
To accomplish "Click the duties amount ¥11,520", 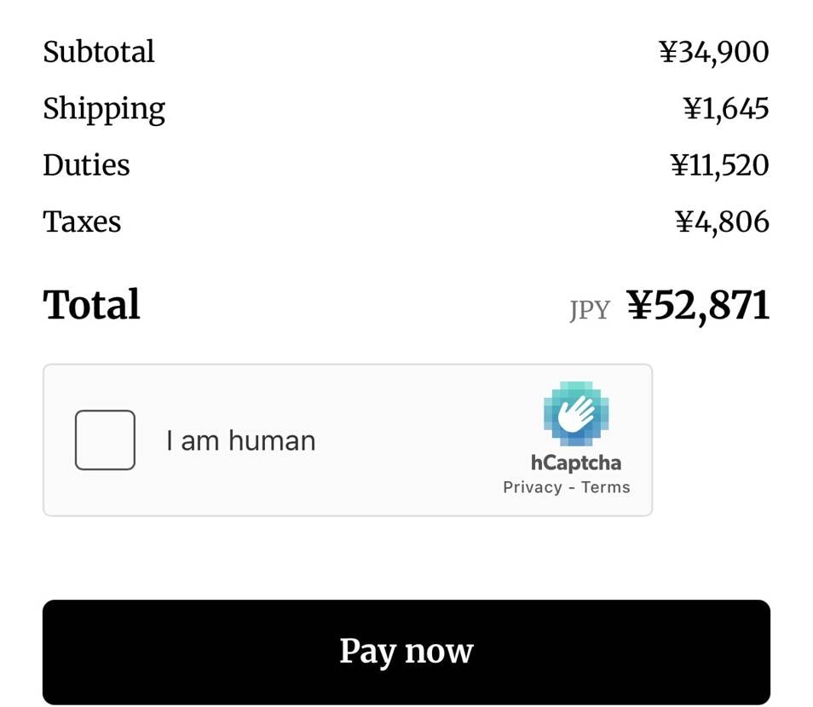I will (719, 165).
